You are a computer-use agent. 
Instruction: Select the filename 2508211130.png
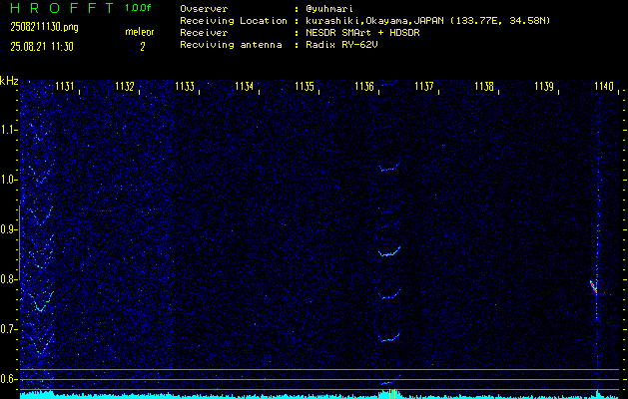[45, 27]
